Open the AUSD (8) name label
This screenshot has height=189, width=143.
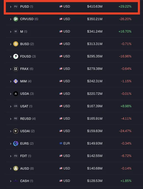[27, 168]
